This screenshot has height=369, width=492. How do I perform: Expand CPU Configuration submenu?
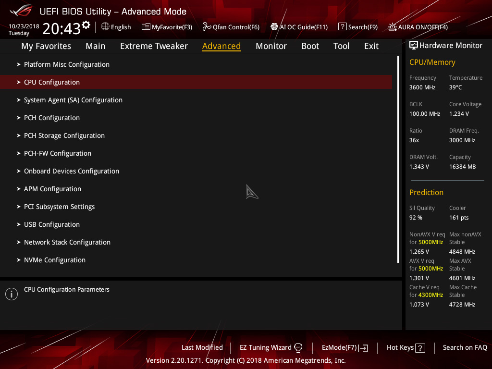tap(196, 82)
